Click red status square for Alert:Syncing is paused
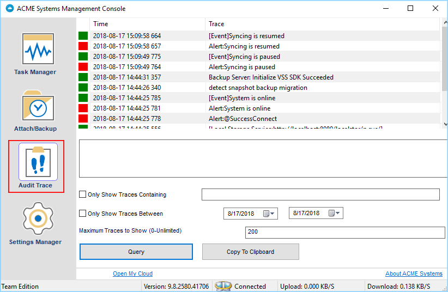The width and height of the screenshot is (448, 292). 83,66
